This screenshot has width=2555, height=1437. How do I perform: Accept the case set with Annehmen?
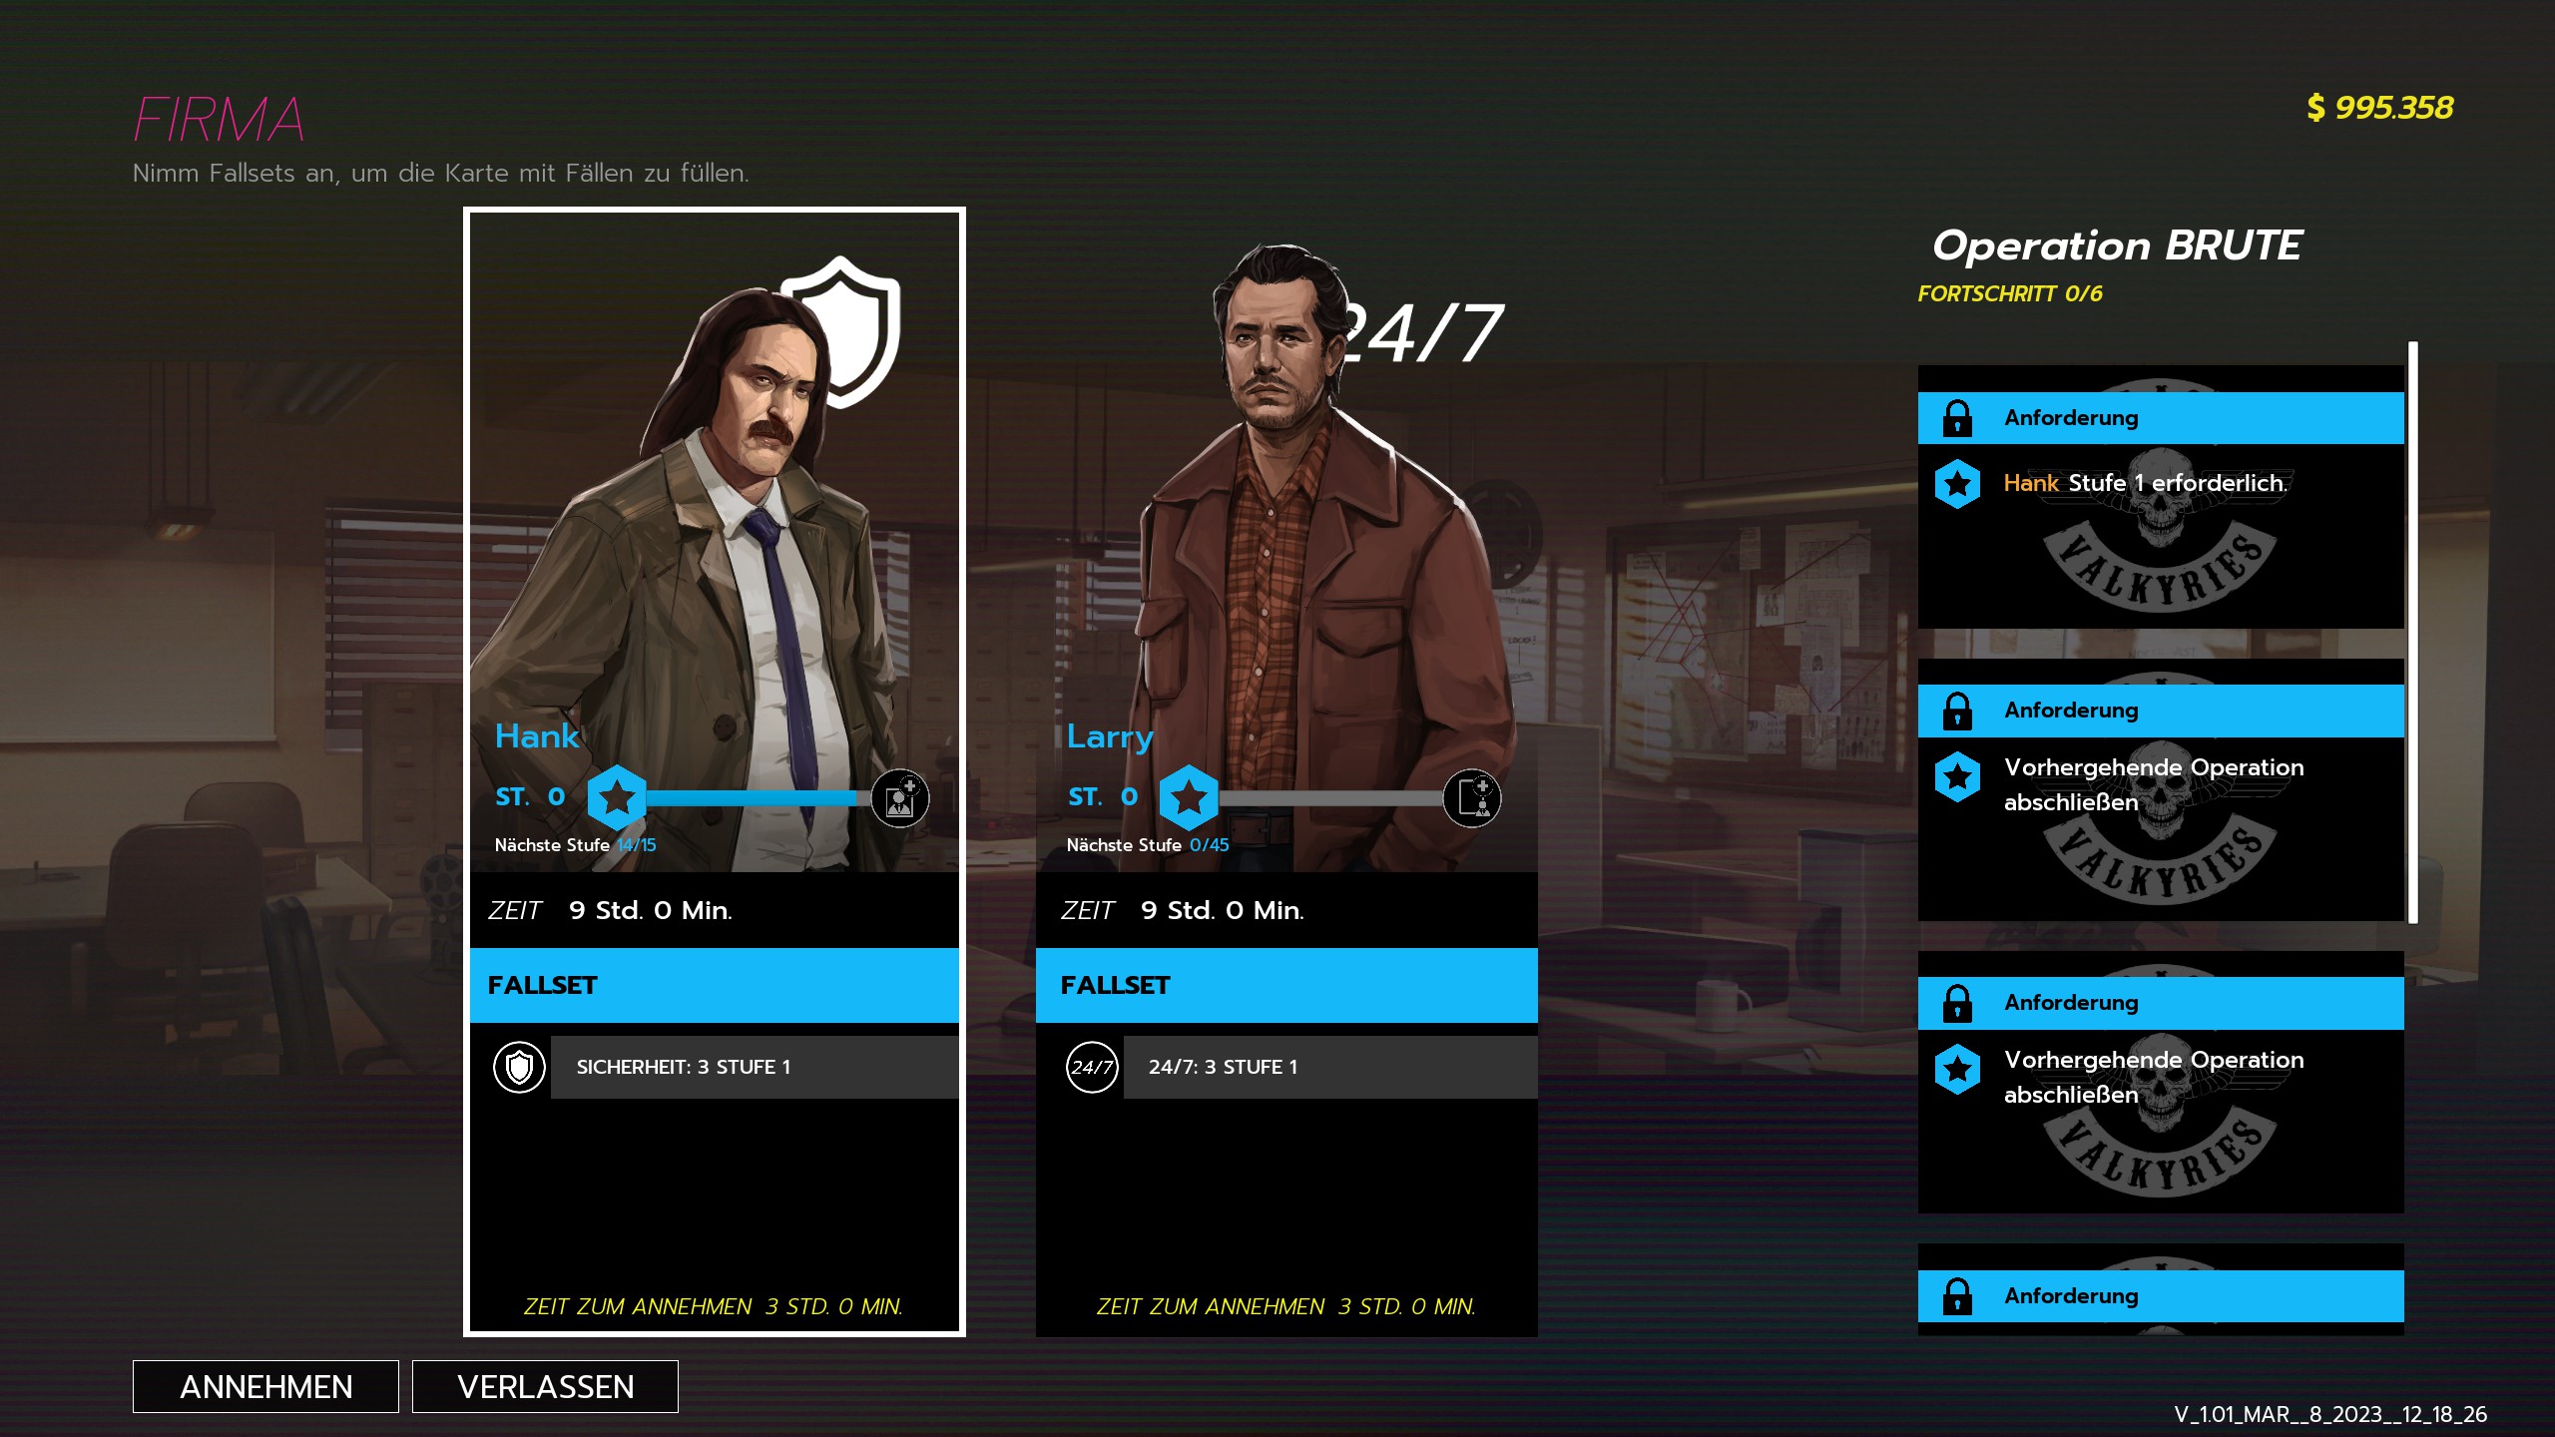click(x=265, y=1386)
